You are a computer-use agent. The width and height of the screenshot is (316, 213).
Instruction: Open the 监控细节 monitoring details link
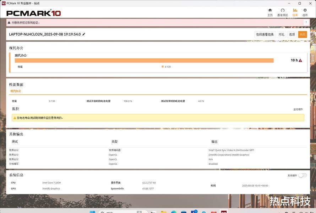[298, 109]
